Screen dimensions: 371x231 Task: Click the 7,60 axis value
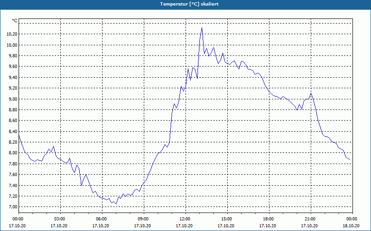point(13,175)
